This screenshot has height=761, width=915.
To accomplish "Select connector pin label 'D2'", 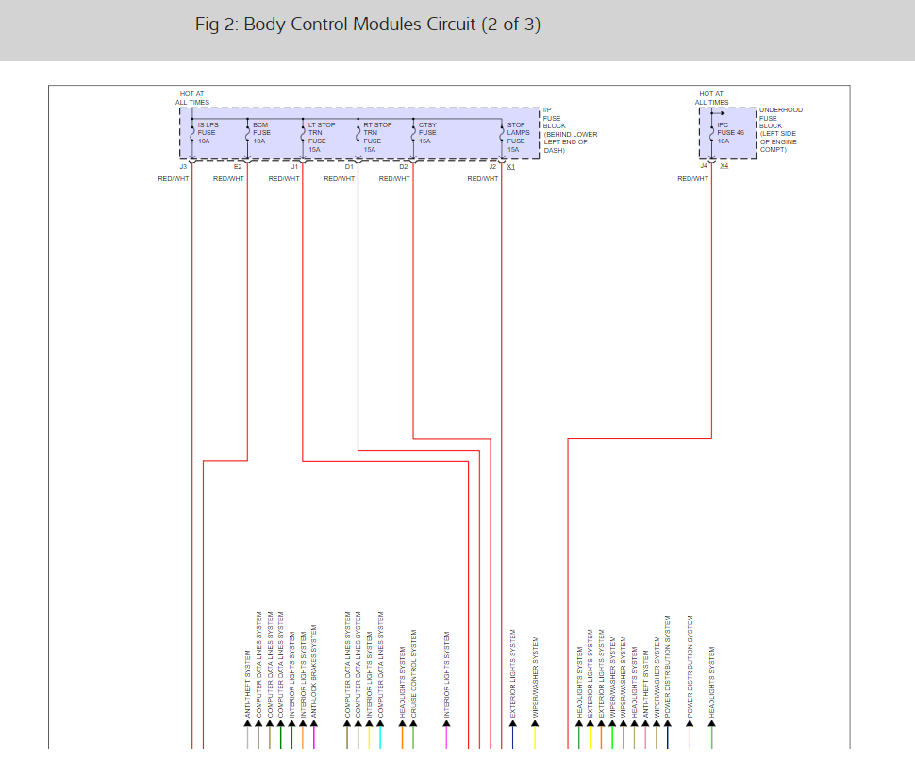I will click(403, 167).
